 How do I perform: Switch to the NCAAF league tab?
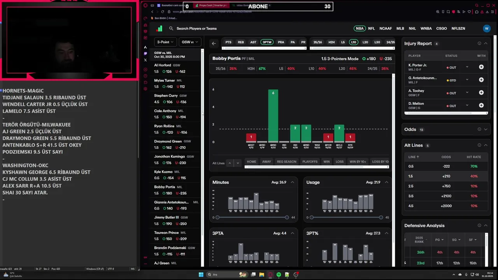pos(386,28)
